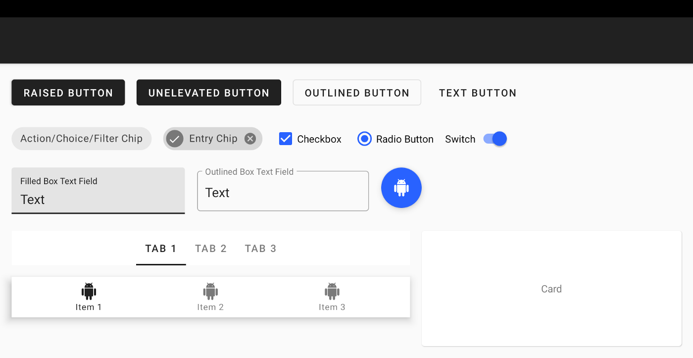
Task: Click the checkmark icon on Entry Chip
Action: tap(175, 139)
